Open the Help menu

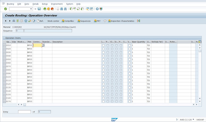pyautogui.click(x=79, y=4)
